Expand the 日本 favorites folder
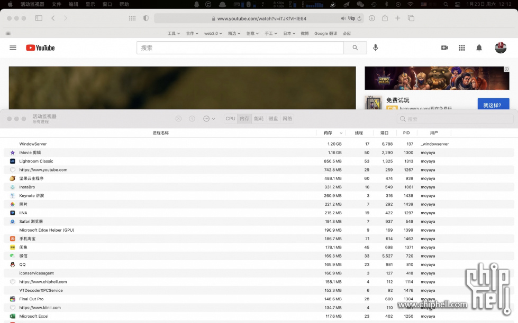The image size is (518, 323). [289, 33]
